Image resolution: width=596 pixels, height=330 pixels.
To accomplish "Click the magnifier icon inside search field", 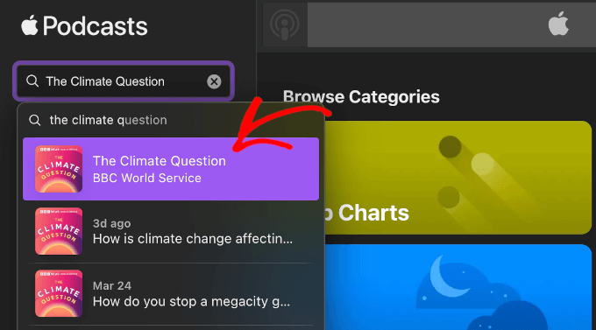I will coord(32,81).
